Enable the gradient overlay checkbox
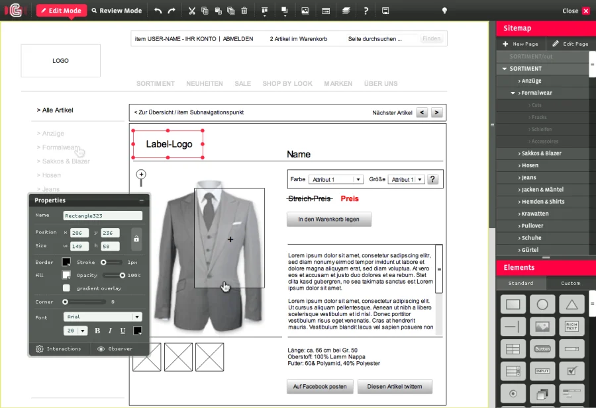Viewport: 596px width, 408px height. (x=66, y=288)
